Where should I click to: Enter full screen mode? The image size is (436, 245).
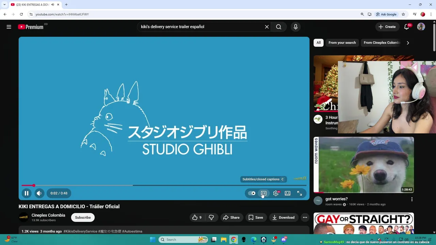[x=299, y=193]
